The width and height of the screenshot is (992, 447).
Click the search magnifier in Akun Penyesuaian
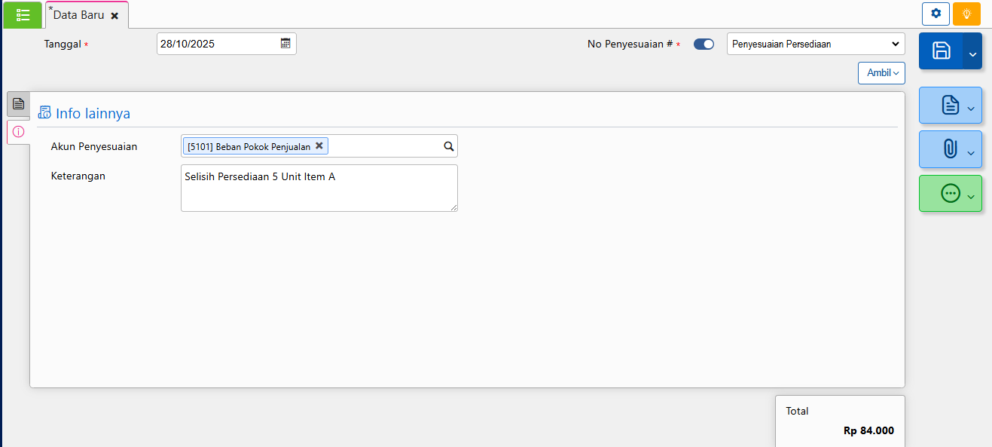pos(448,146)
